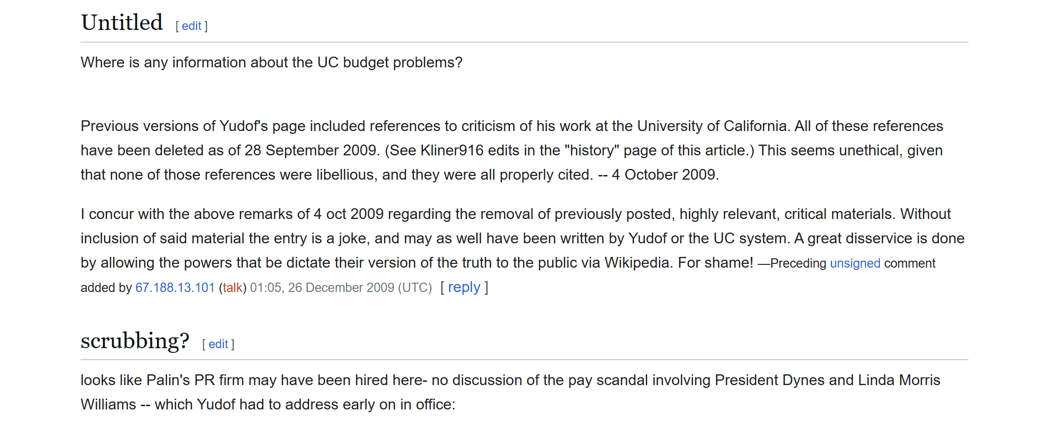This screenshot has width=1049, height=423.
Task: Click the Untitled section heading
Action: 122,22
